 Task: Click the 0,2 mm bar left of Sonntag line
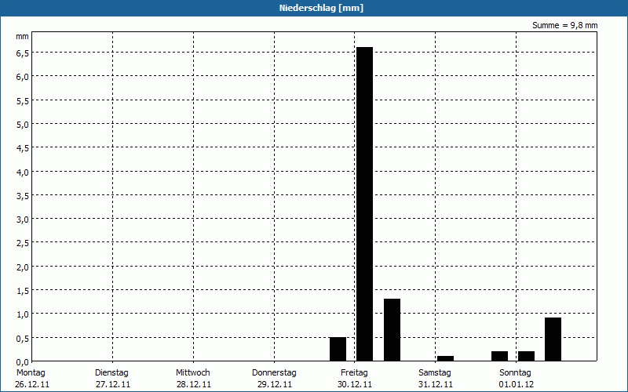pos(499,356)
